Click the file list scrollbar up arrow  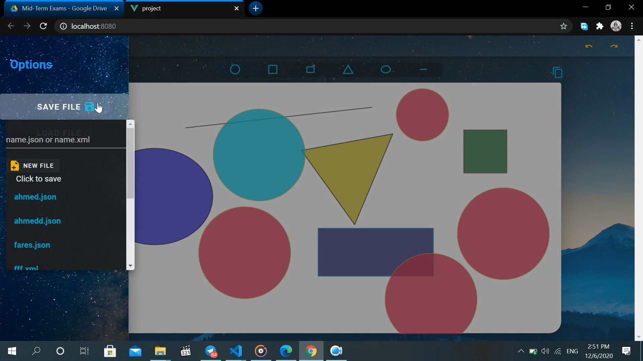tap(130, 124)
